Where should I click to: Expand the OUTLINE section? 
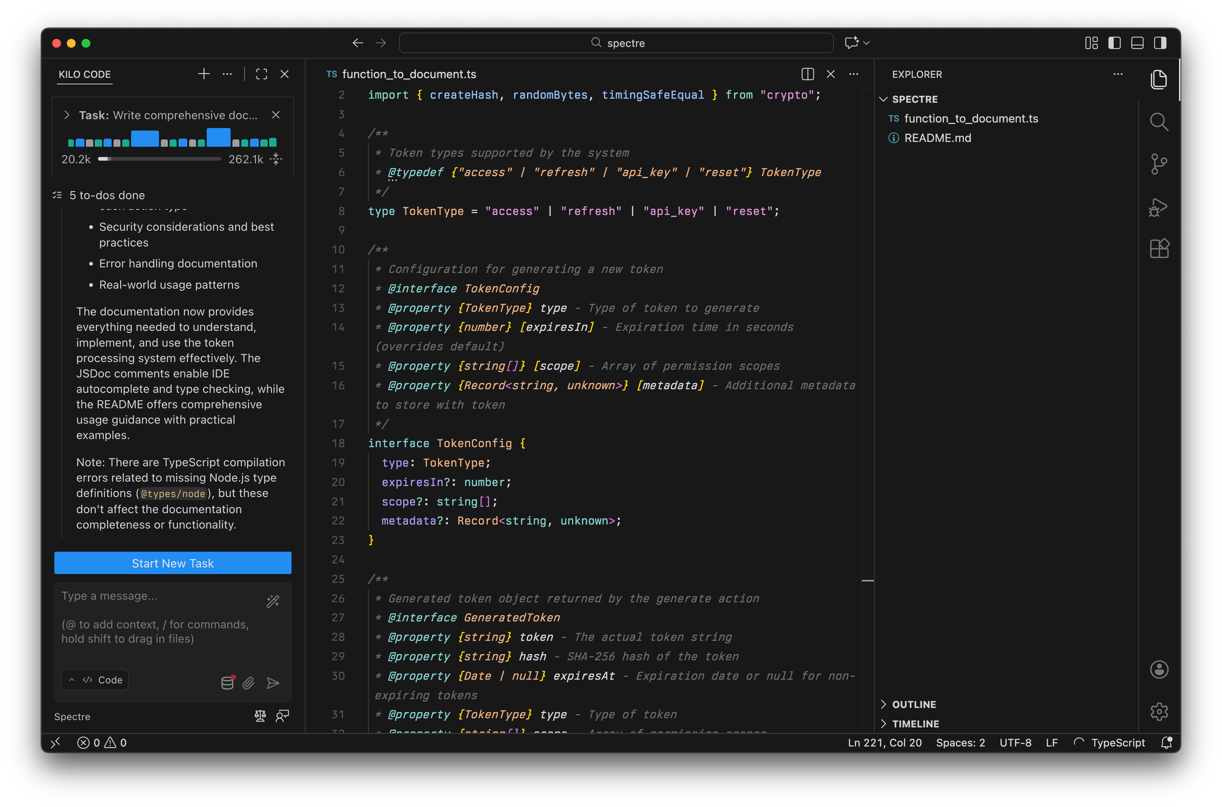tap(914, 704)
